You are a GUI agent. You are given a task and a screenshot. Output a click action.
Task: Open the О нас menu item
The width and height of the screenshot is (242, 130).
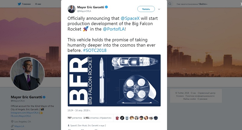[38, 4]
